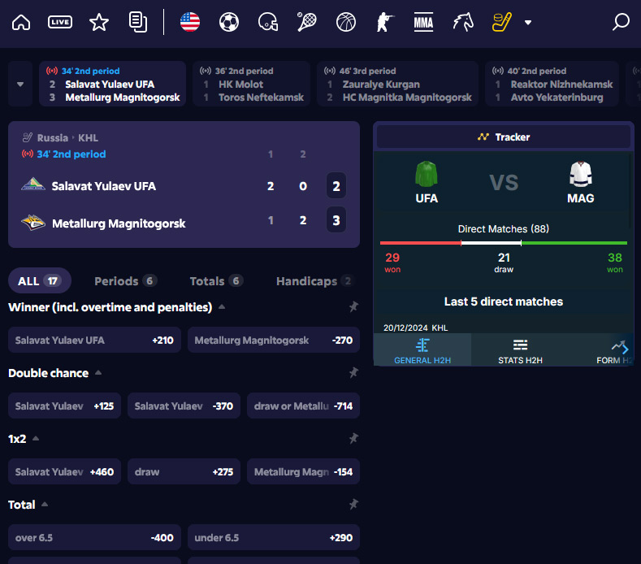Open favorites star icon
This screenshot has height=564, width=641.
(99, 22)
